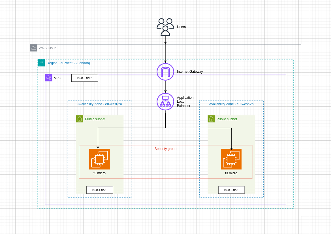331x234 pixels.
Task: Click the VPC label text
Action: [57, 78]
